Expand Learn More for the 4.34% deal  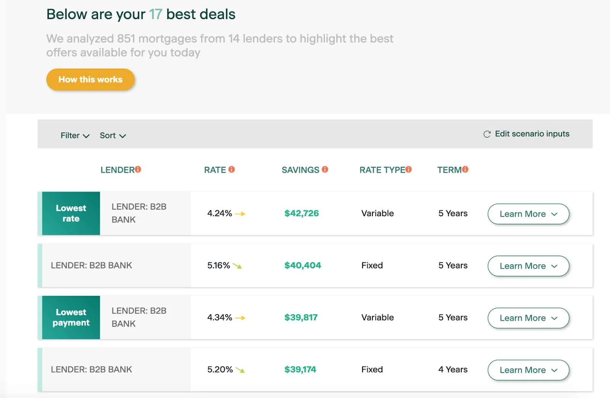[x=528, y=318]
